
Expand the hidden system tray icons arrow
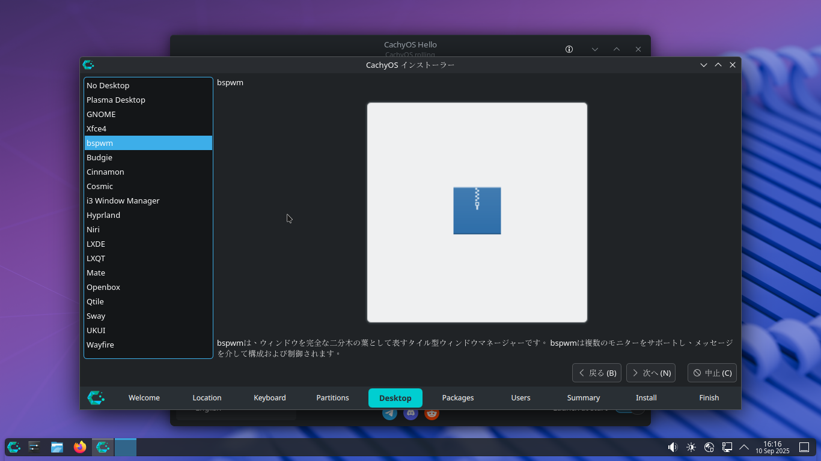click(x=744, y=447)
